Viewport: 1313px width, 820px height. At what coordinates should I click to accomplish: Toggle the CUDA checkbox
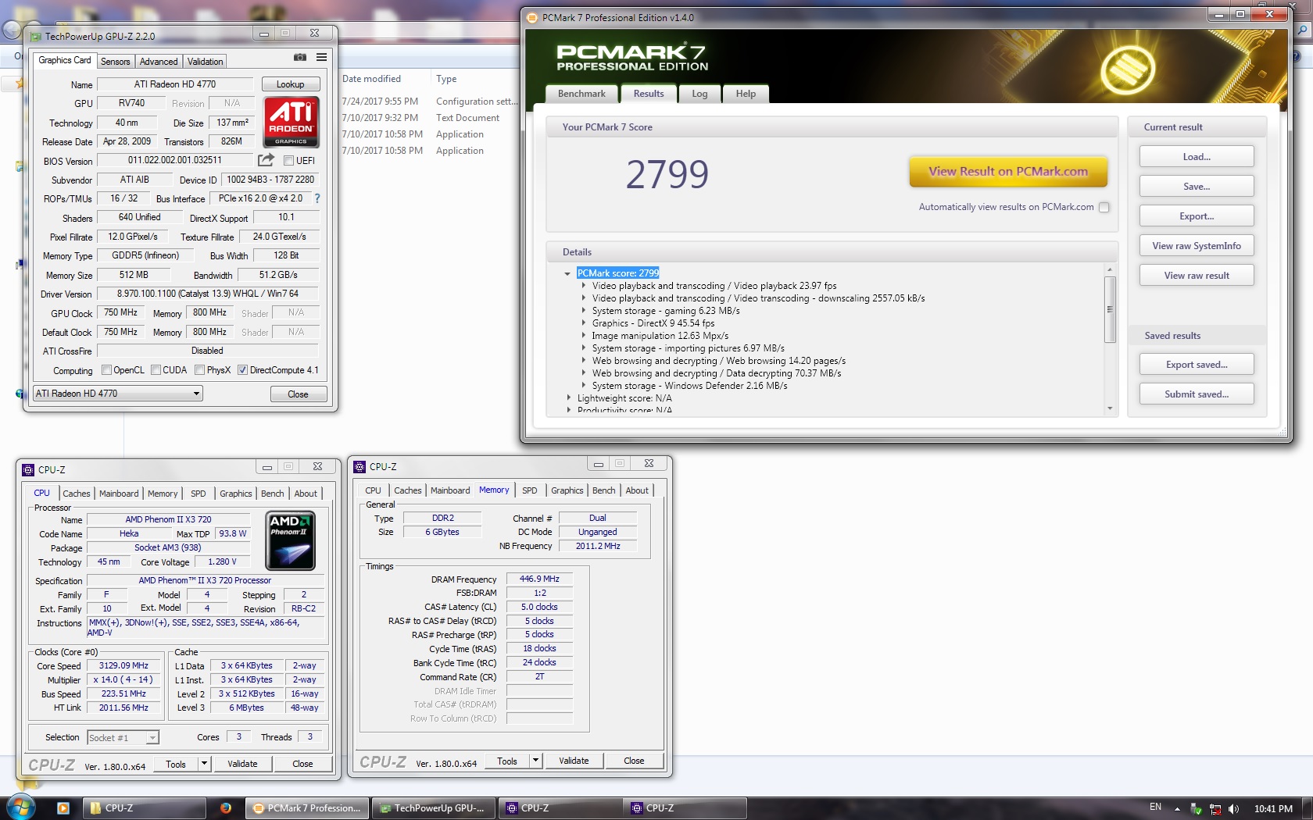coord(156,370)
